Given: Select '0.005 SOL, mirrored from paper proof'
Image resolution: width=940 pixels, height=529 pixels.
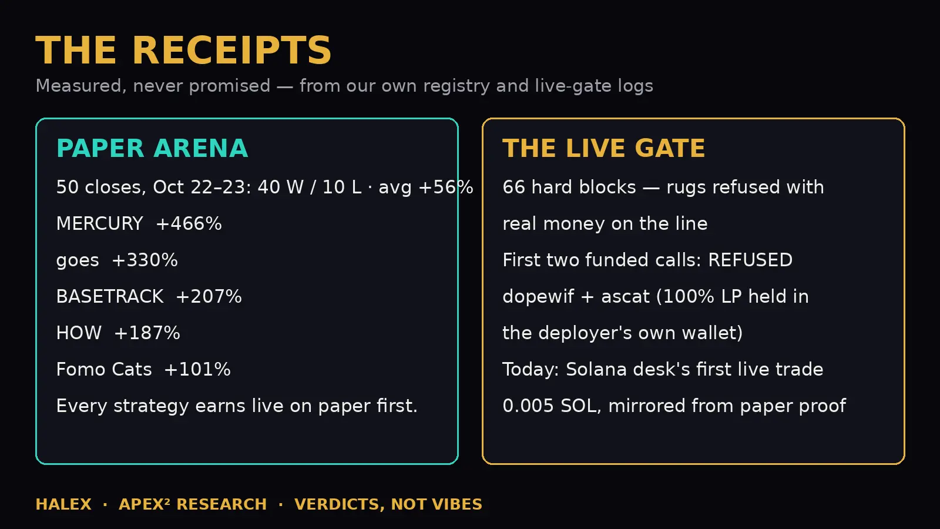Looking at the screenshot, I should [674, 406].
